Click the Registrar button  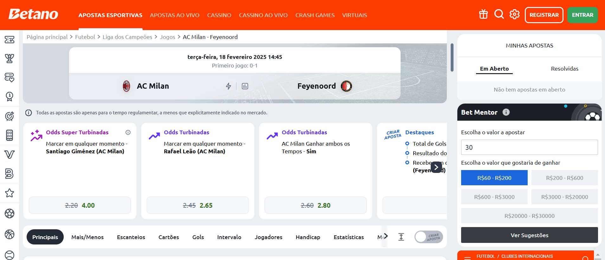click(x=544, y=15)
